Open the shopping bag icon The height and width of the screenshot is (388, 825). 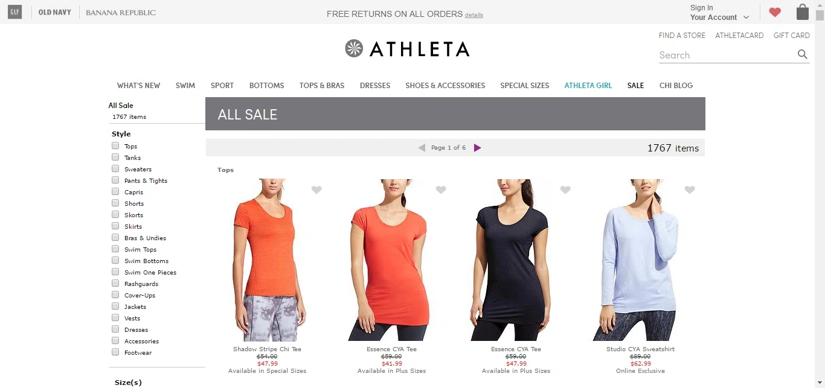(802, 12)
